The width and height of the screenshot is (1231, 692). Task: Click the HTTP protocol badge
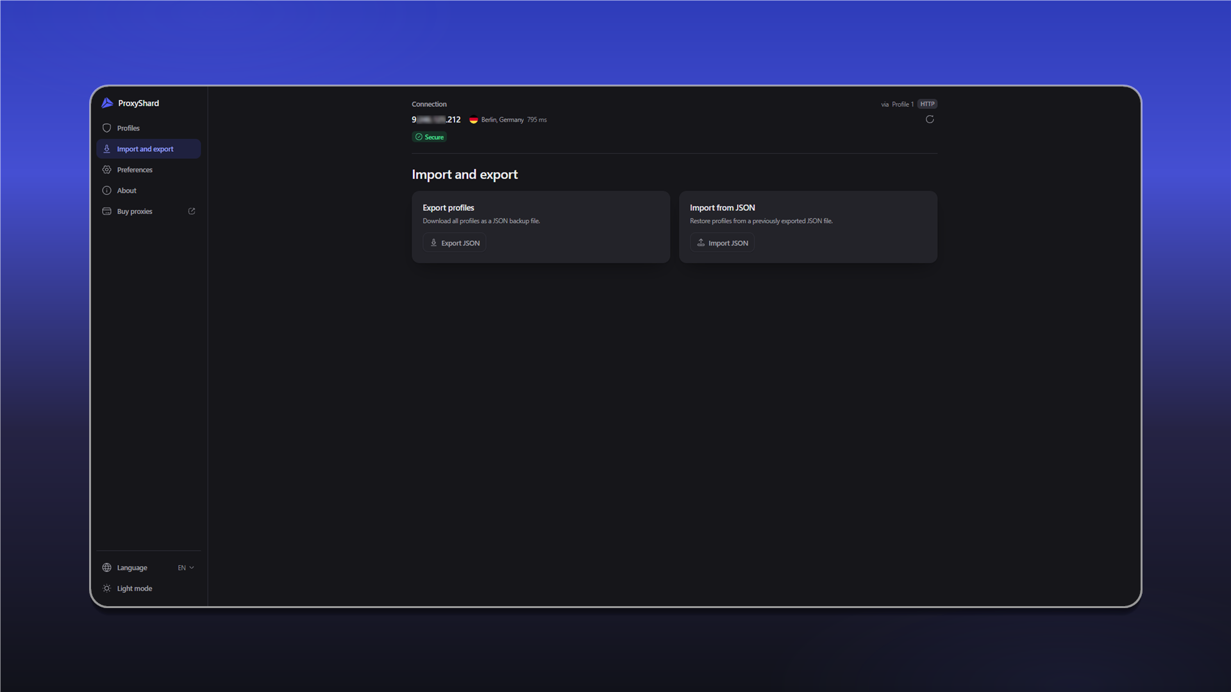[x=927, y=104]
